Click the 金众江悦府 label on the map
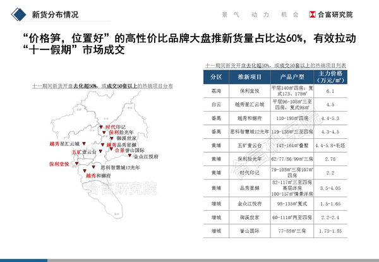The image size is (379, 262). 146,157
